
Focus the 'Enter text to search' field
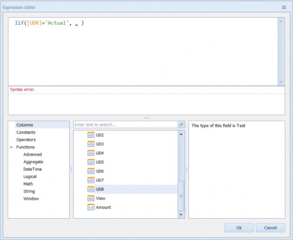[125, 124]
